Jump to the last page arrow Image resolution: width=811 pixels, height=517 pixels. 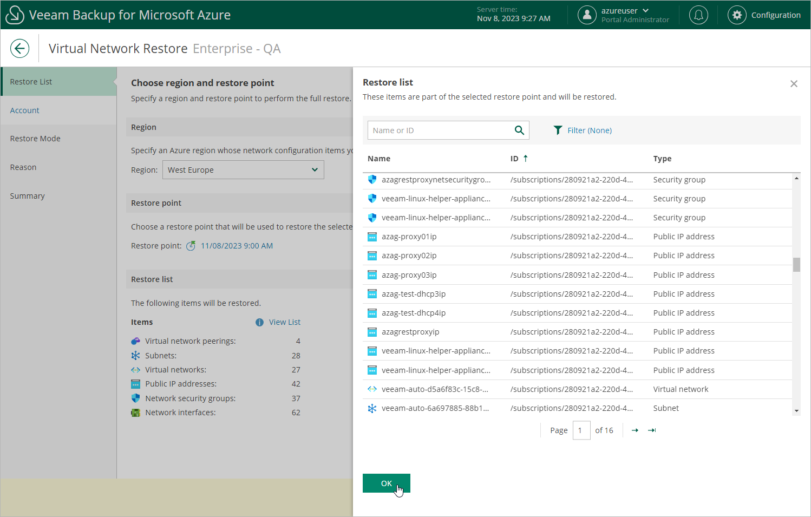point(652,430)
